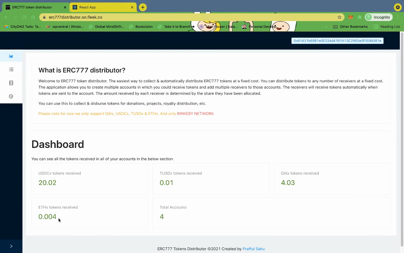Click the browser forward arrow
The width and height of the screenshot is (404, 253).
[x=15, y=17]
